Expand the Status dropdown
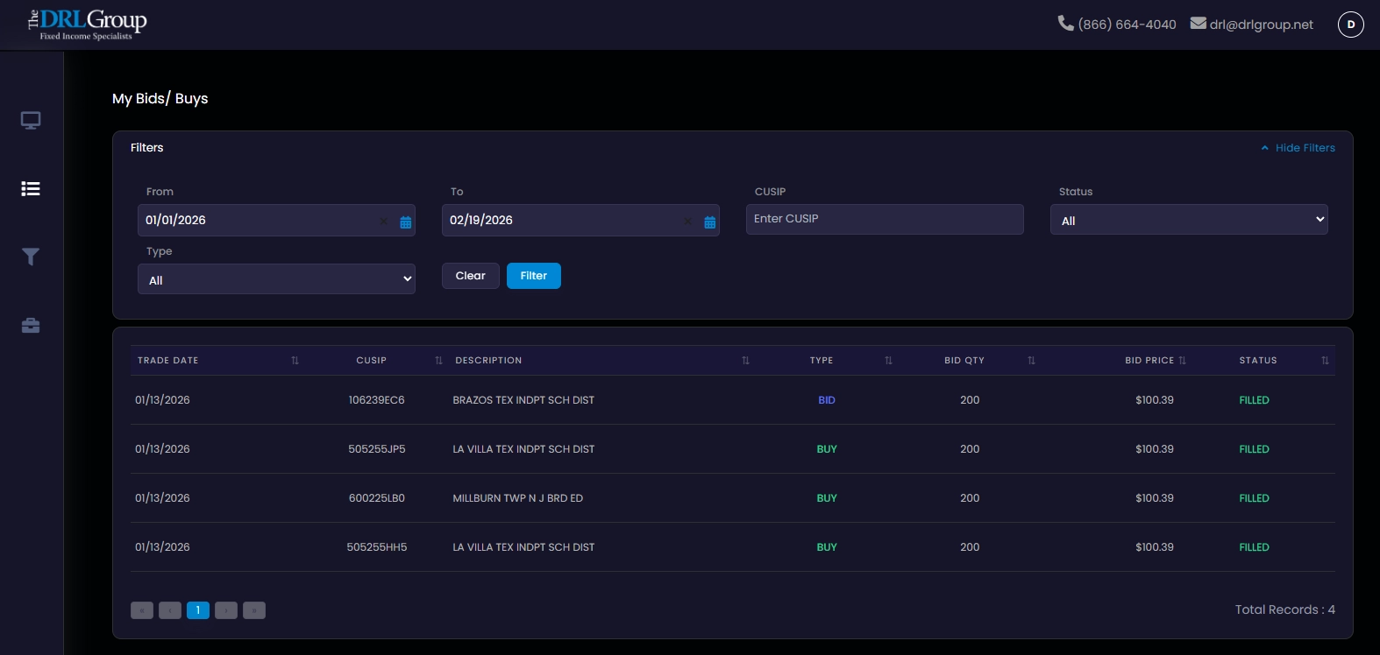 click(x=1188, y=220)
